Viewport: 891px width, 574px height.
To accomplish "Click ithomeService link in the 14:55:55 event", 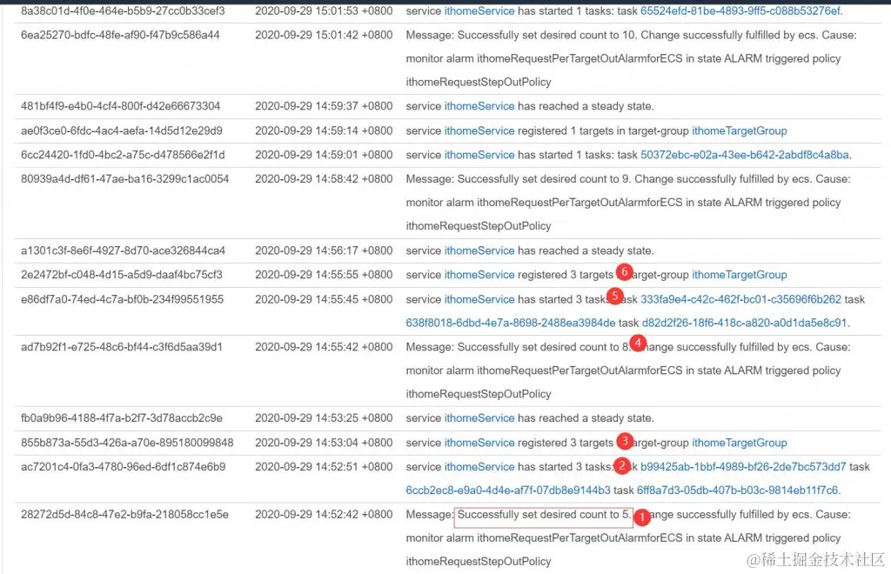I will [479, 275].
